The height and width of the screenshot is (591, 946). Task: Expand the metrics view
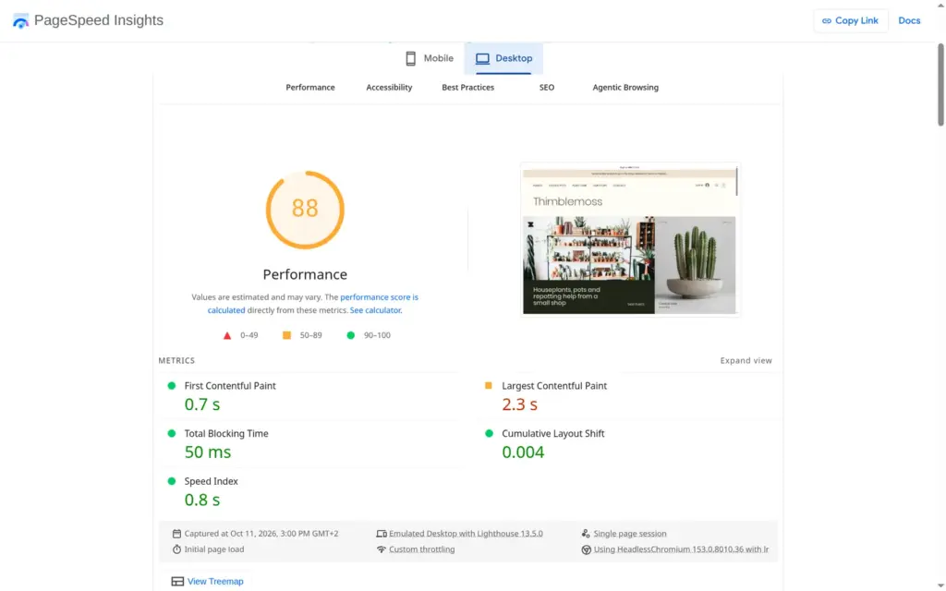click(x=746, y=361)
